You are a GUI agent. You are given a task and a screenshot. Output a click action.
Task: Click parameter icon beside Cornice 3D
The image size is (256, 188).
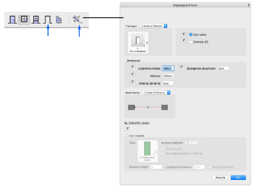point(183,40)
